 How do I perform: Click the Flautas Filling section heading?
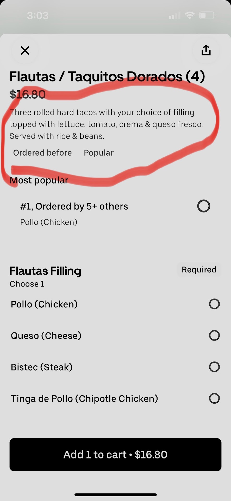coord(45,271)
